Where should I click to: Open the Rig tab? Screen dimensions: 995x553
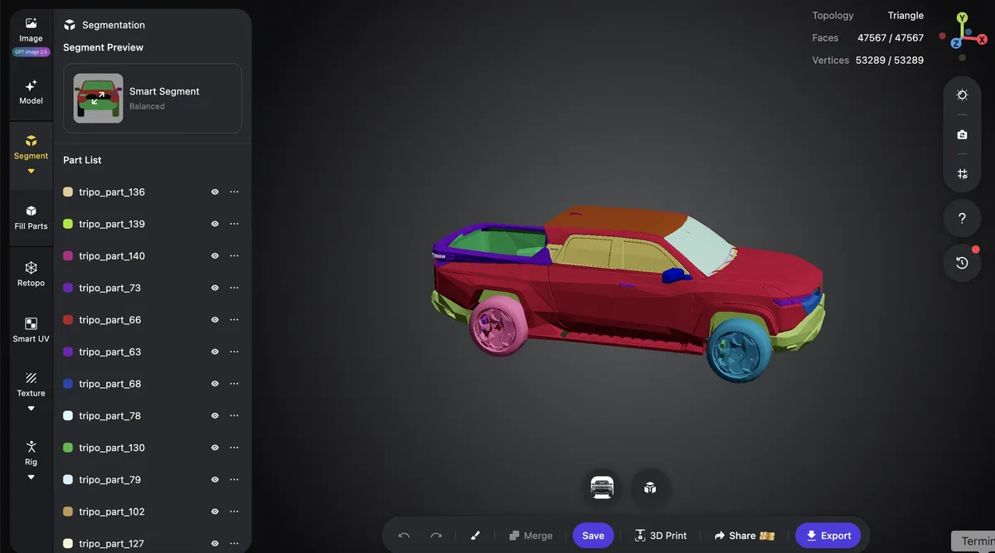coord(31,454)
